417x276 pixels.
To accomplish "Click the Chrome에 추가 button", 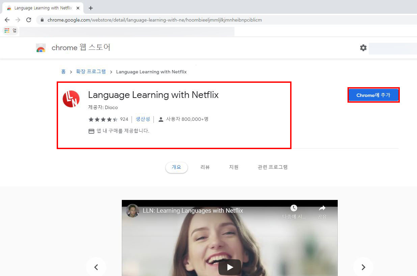I will [373, 95].
